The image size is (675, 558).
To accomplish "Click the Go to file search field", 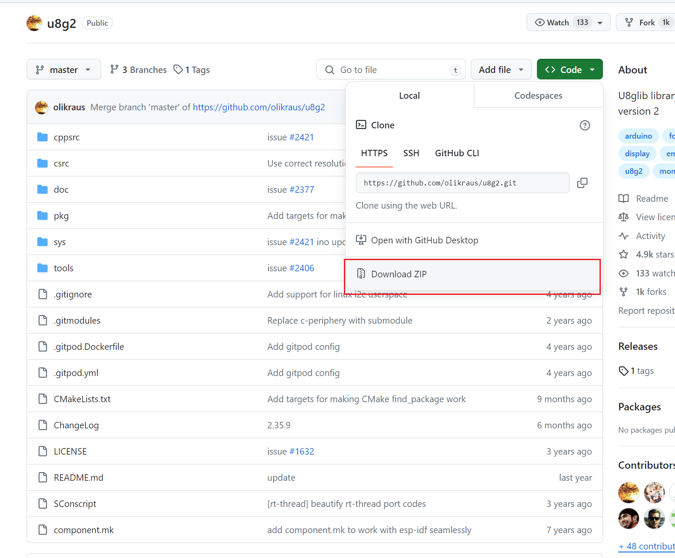I will tap(390, 70).
